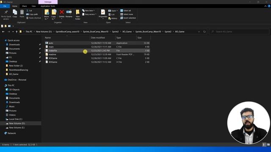Click Paste shortcut command
Image resolution: width=271 pixels, height=152 pixels.
pos(33,18)
